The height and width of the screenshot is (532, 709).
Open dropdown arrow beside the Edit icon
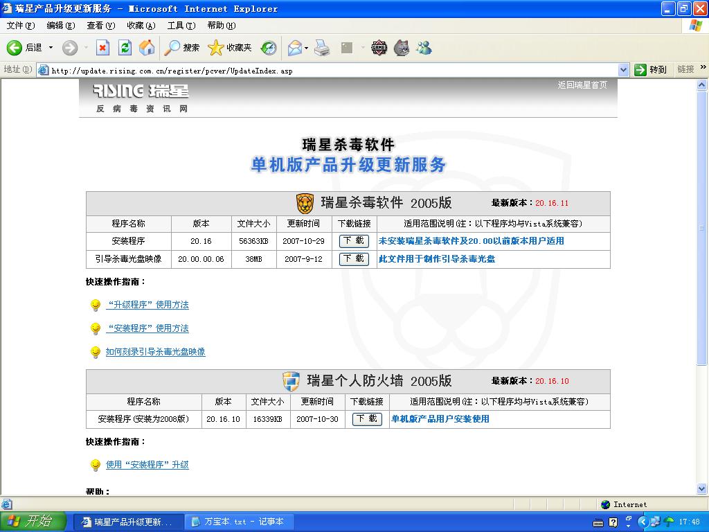coord(363,48)
